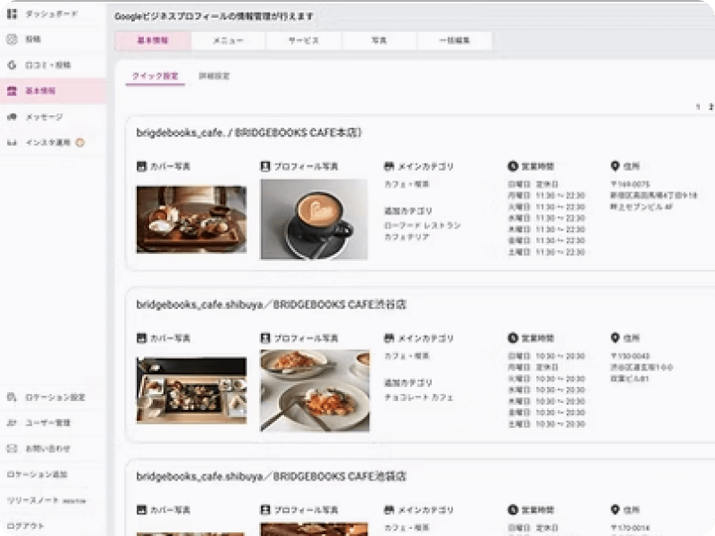Click the インスタ運用 icon in sidebar
715x536 pixels.
tap(13, 142)
